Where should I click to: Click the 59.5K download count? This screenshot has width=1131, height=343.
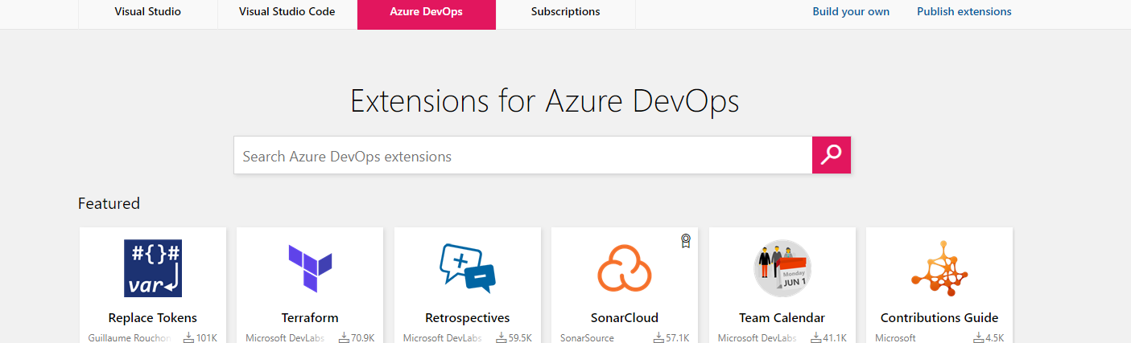point(521,338)
